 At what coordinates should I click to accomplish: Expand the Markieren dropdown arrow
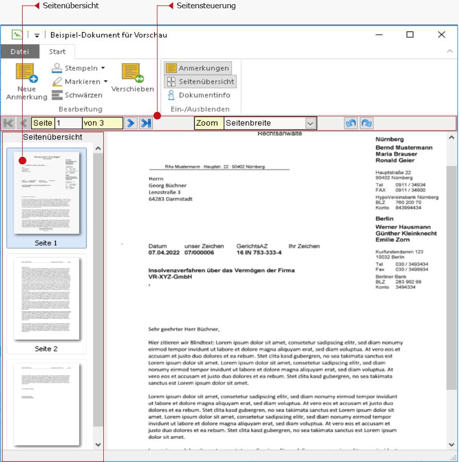coord(106,82)
